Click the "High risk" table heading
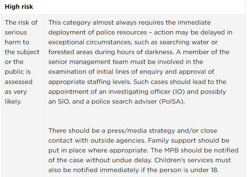The height and width of the screenshot is (177, 248). click(x=19, y=7)
